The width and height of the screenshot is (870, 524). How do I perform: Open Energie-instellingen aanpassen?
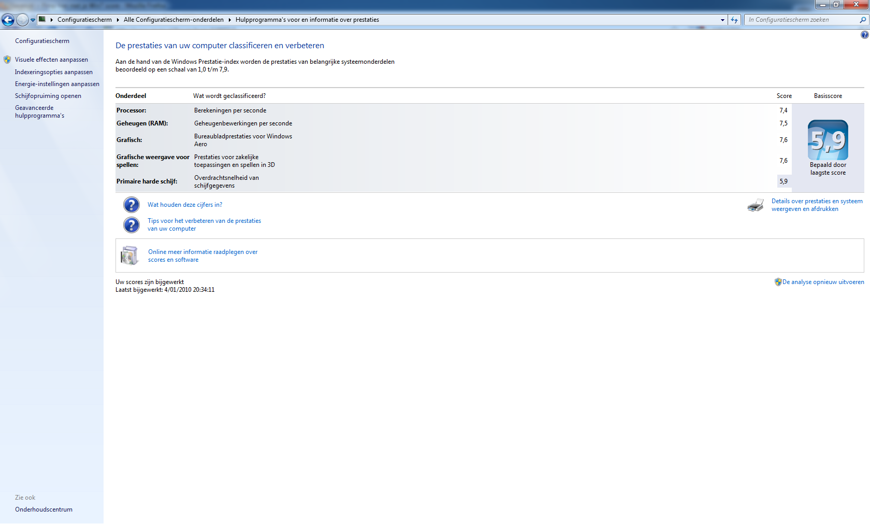pos(57,84)
